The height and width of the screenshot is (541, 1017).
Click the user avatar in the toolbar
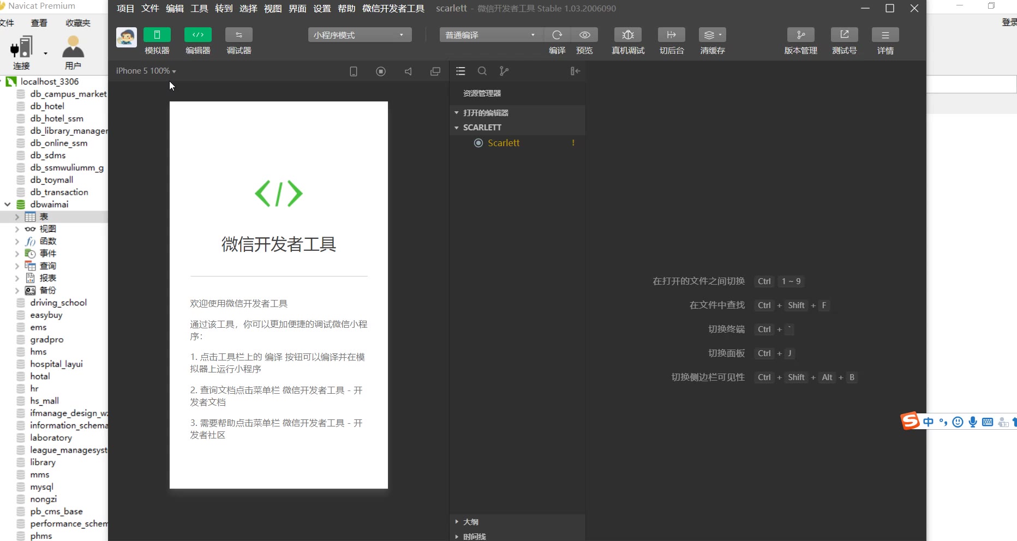coord(127,38)
